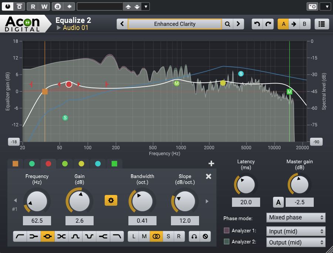Open the orange square band tab
The height and width of the screenshot is (253, 333).
tap(15, 164)
